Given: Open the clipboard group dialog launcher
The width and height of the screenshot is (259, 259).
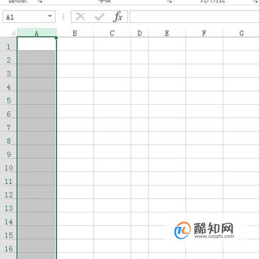Looking at the screenshot, I should point(40,1).
